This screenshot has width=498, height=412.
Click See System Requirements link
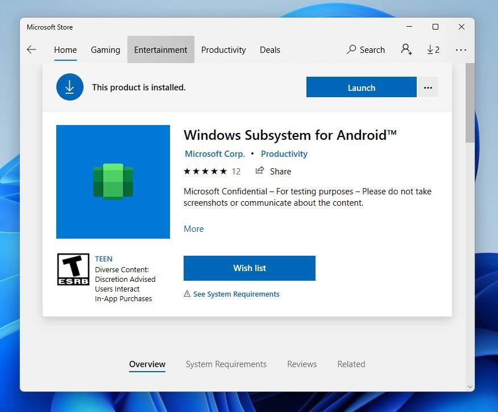coord(236,294)
